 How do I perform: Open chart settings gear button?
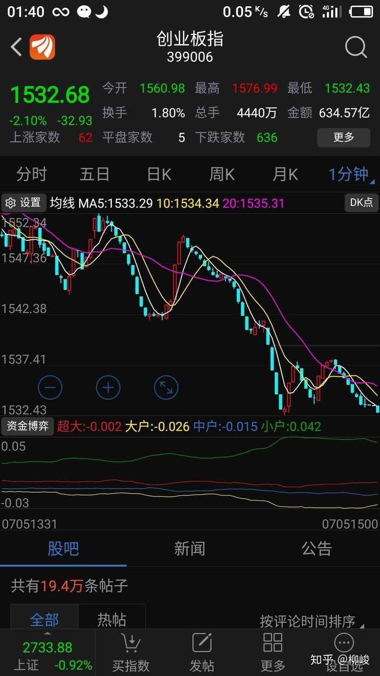point(23,202)
